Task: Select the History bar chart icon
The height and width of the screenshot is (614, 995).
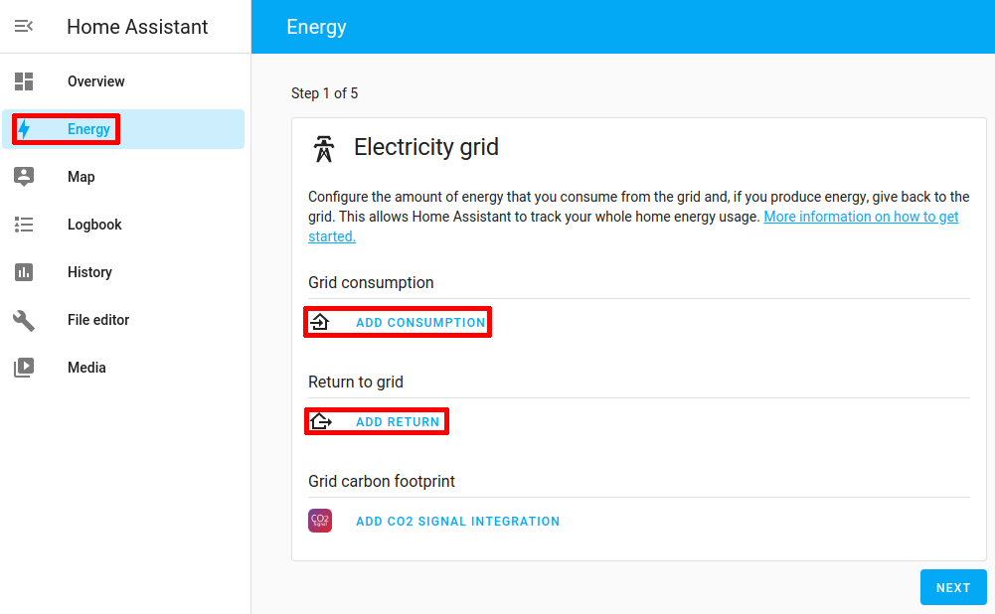Action: (x=23, y=271)
